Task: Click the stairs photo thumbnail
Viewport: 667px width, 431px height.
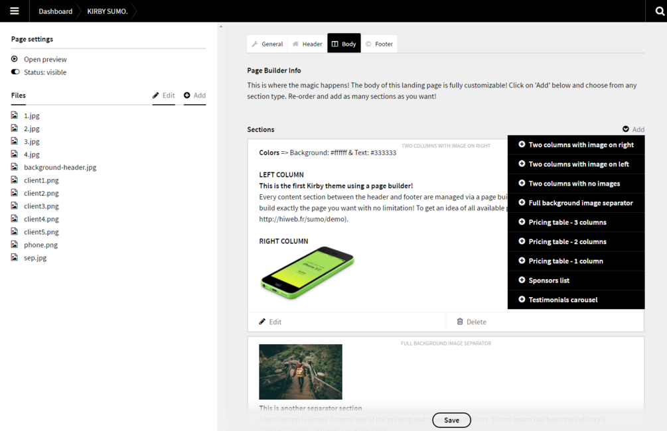Action: pyautogui.click(x=301, y=371)
